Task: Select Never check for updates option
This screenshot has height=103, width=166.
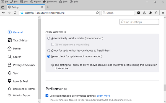Action: click(49, 56)
